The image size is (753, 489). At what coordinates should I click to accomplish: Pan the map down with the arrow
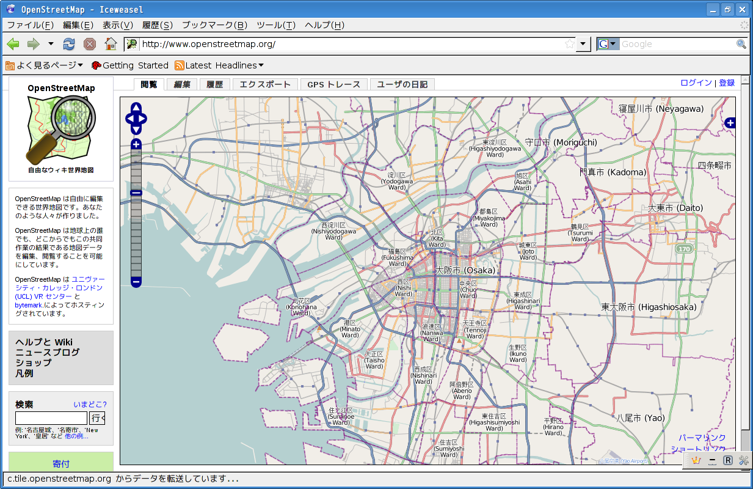136,130
